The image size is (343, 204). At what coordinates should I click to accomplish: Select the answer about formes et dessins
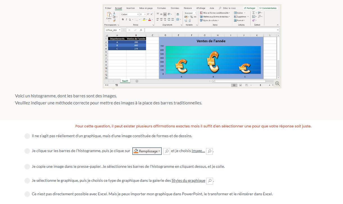27,136
